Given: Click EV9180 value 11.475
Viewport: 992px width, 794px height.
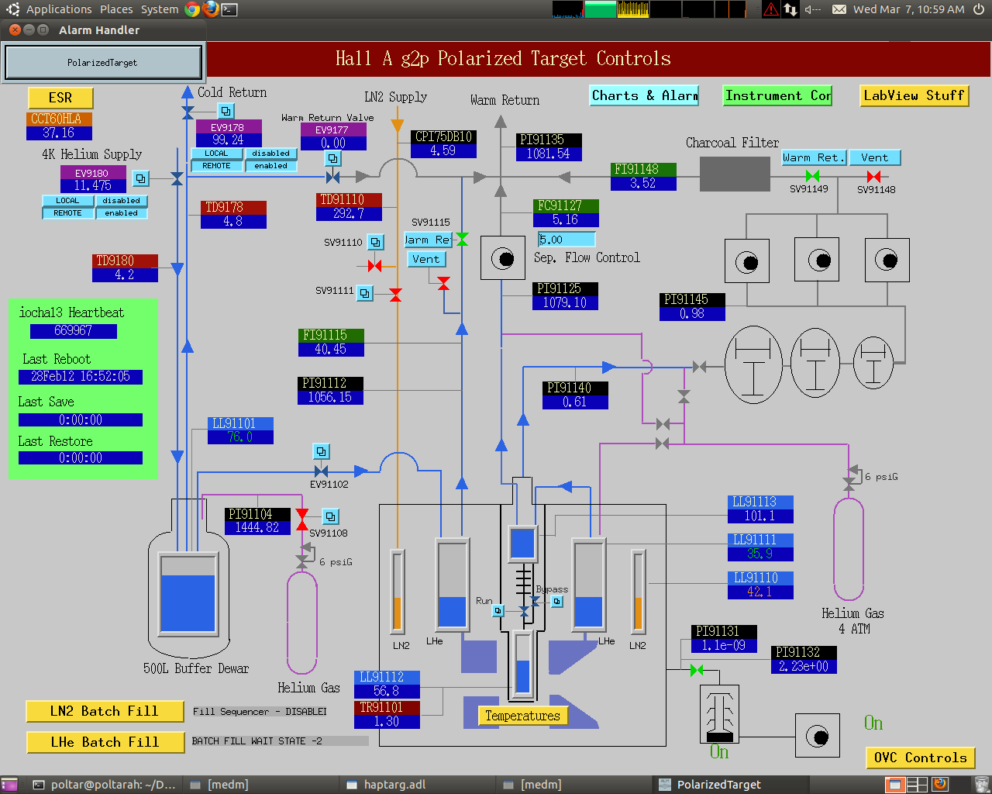Looking at the screenshot, I should tap(93, 186).
